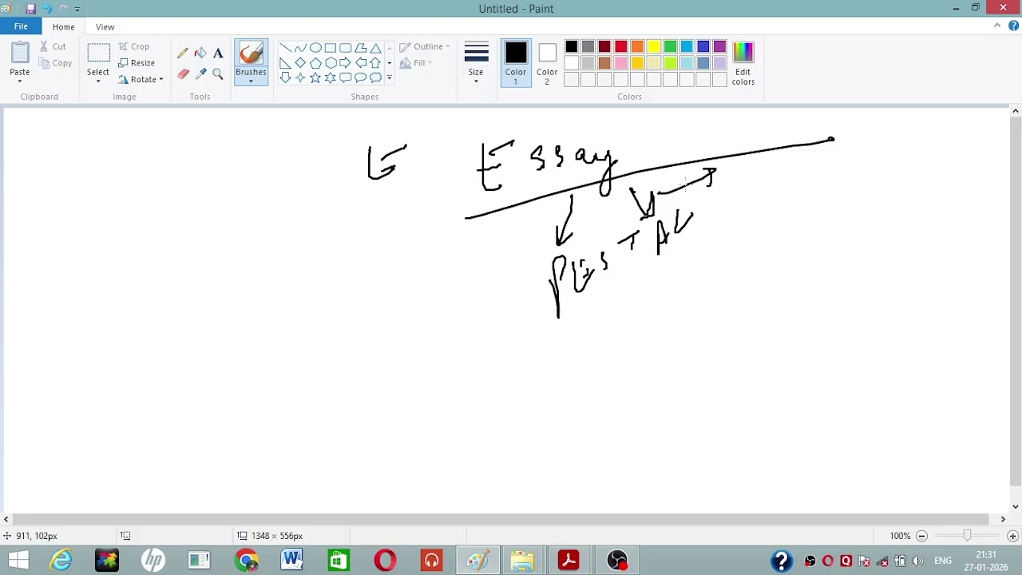
Task: Open the Size line-width dropdown
Action: [x=476, y=63]
